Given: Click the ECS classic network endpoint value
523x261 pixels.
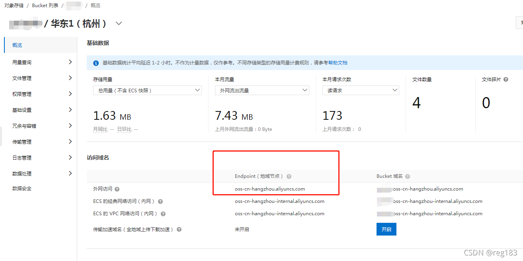Looking at the screenshot, I should (279, 201).
